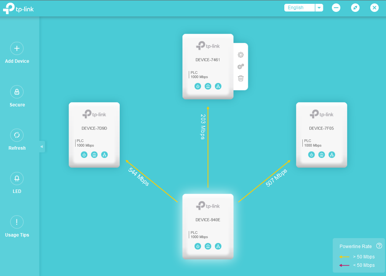Image resolution: width=386 pixels, height=276 pixels.
Task: Click the network icon on DEVICE-7D9D
Action: pyautogui.click(x=104, y=155)
